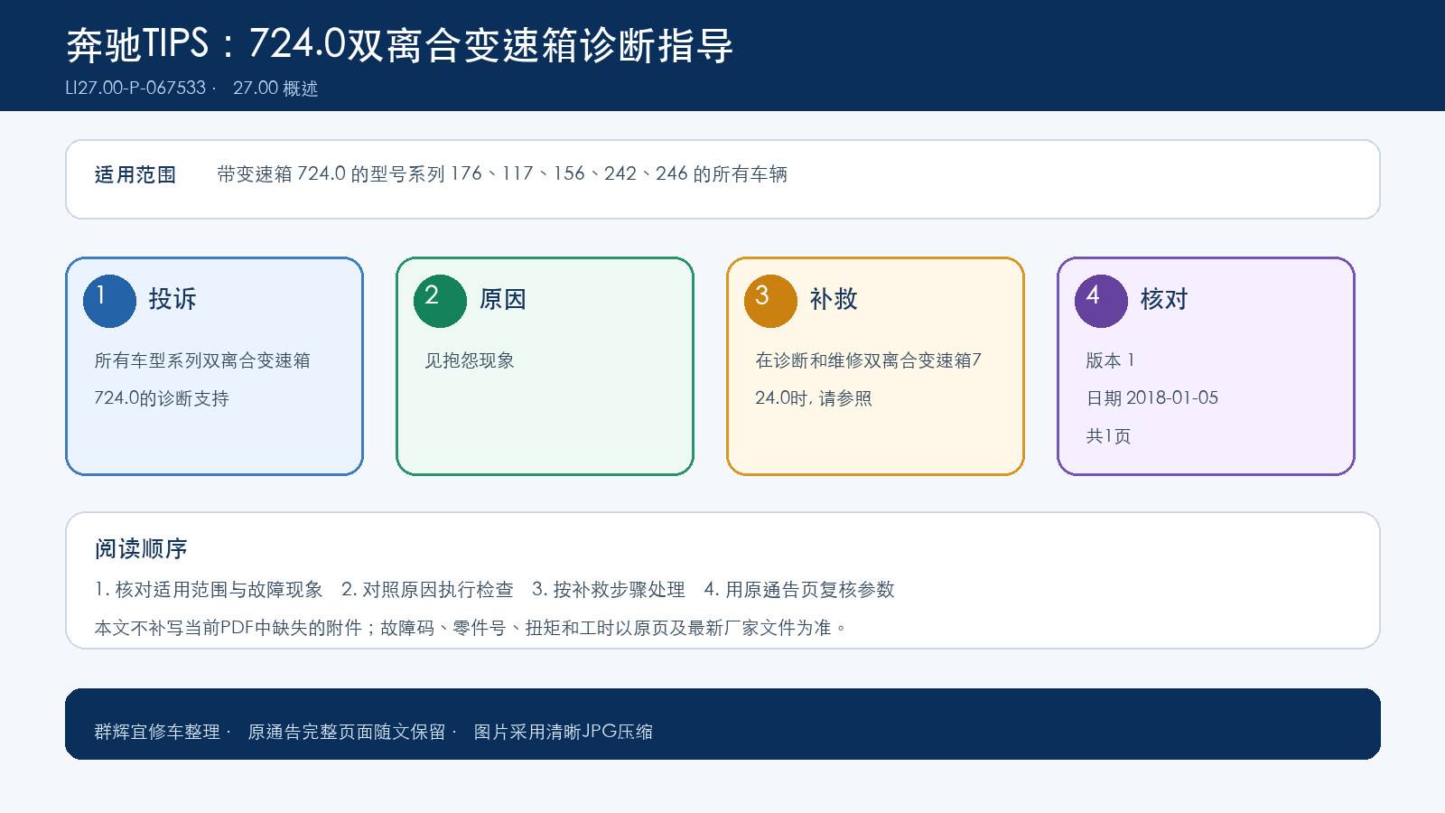Click the text 共1页

coord(1108,436)
